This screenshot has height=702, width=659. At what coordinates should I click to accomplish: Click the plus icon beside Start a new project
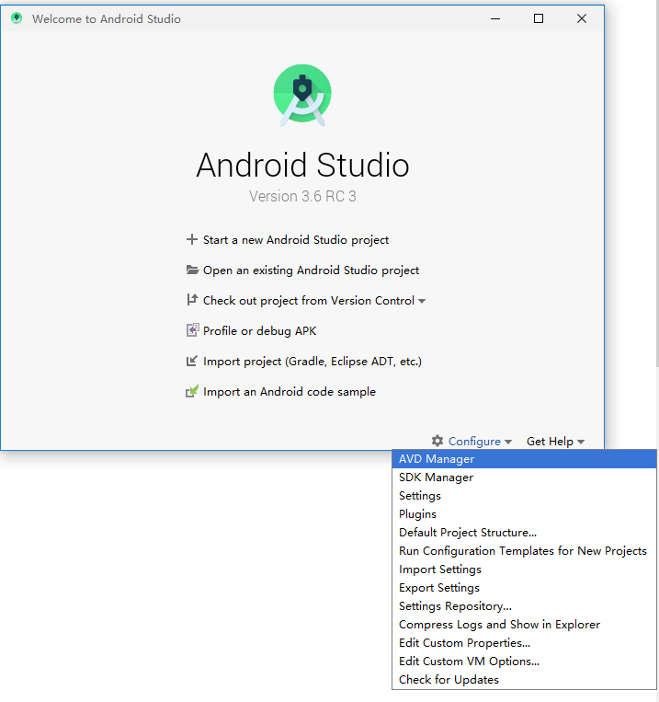192,239
